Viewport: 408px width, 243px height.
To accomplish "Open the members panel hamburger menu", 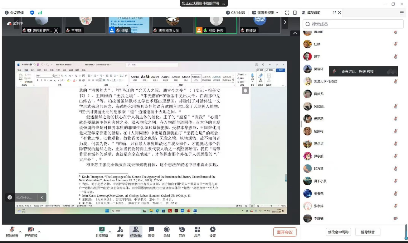I will pyautogui.click(x=402, y=13).
